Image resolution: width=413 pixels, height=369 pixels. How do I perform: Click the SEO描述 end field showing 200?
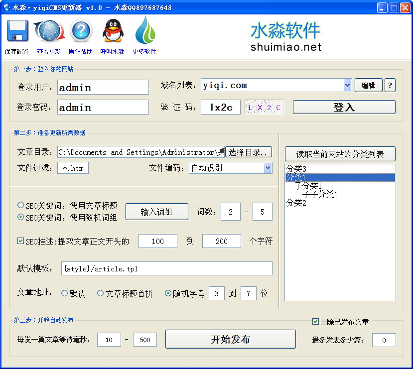222,241
